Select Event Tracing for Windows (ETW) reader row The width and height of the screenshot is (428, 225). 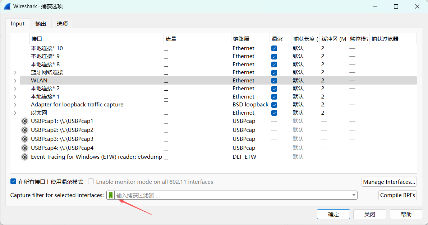click(x=96, y=157)
